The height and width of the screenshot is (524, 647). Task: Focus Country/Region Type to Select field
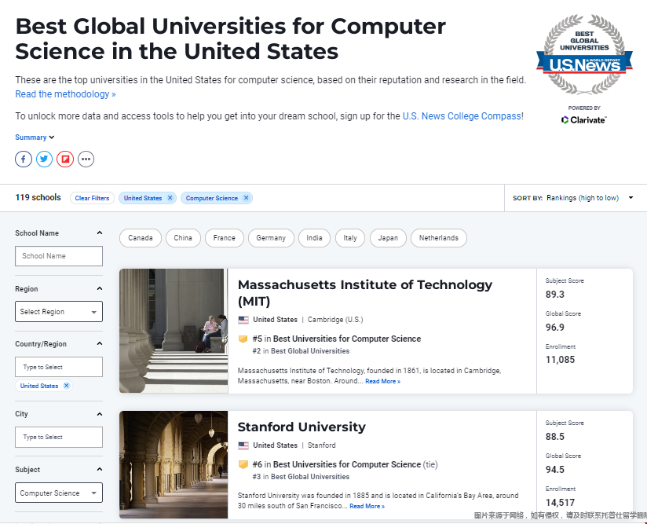coord(59,367)
